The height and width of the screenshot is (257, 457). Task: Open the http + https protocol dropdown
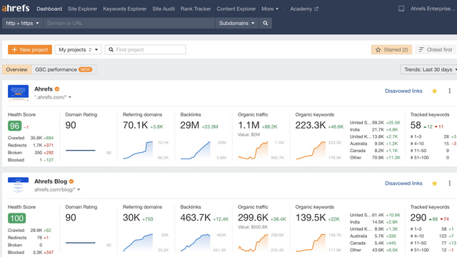22,23
